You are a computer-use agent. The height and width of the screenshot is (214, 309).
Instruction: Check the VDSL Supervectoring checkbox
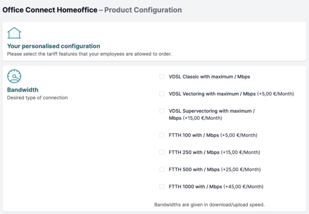pos(162,111)
